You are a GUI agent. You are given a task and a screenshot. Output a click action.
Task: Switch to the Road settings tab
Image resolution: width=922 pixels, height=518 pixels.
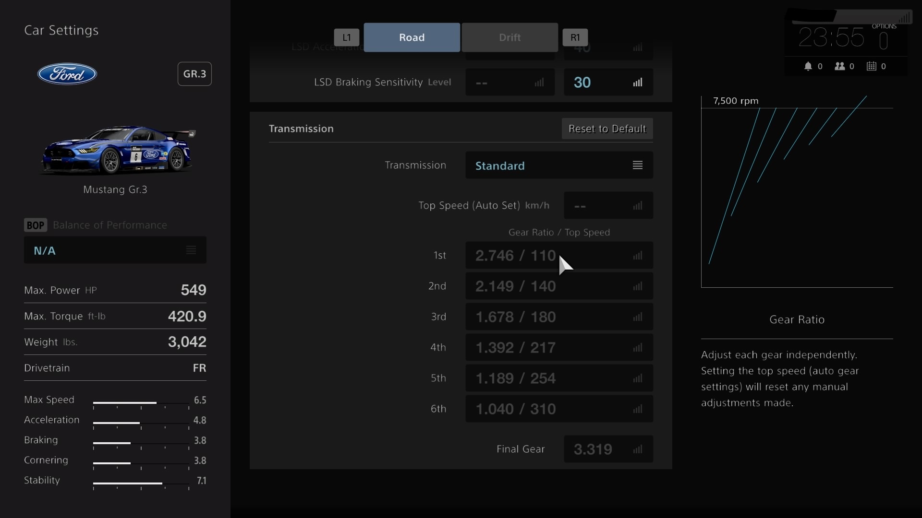pyautogui.click(x=412, y=37)
